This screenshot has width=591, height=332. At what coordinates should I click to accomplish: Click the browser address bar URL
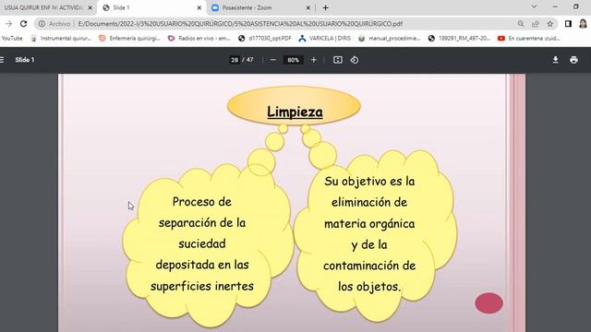click(240, 24)
